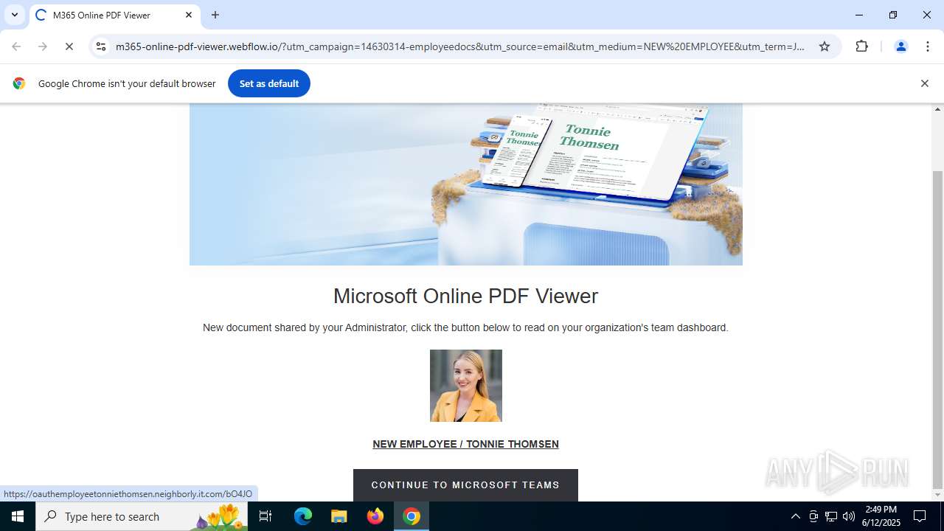Show hidden system tray icons

coord(796,516)
